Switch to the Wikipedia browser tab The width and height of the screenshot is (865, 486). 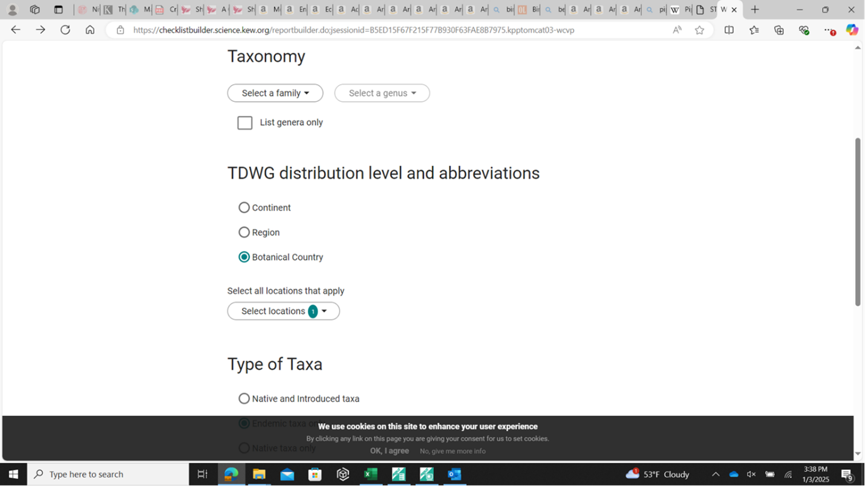point(674,10)
